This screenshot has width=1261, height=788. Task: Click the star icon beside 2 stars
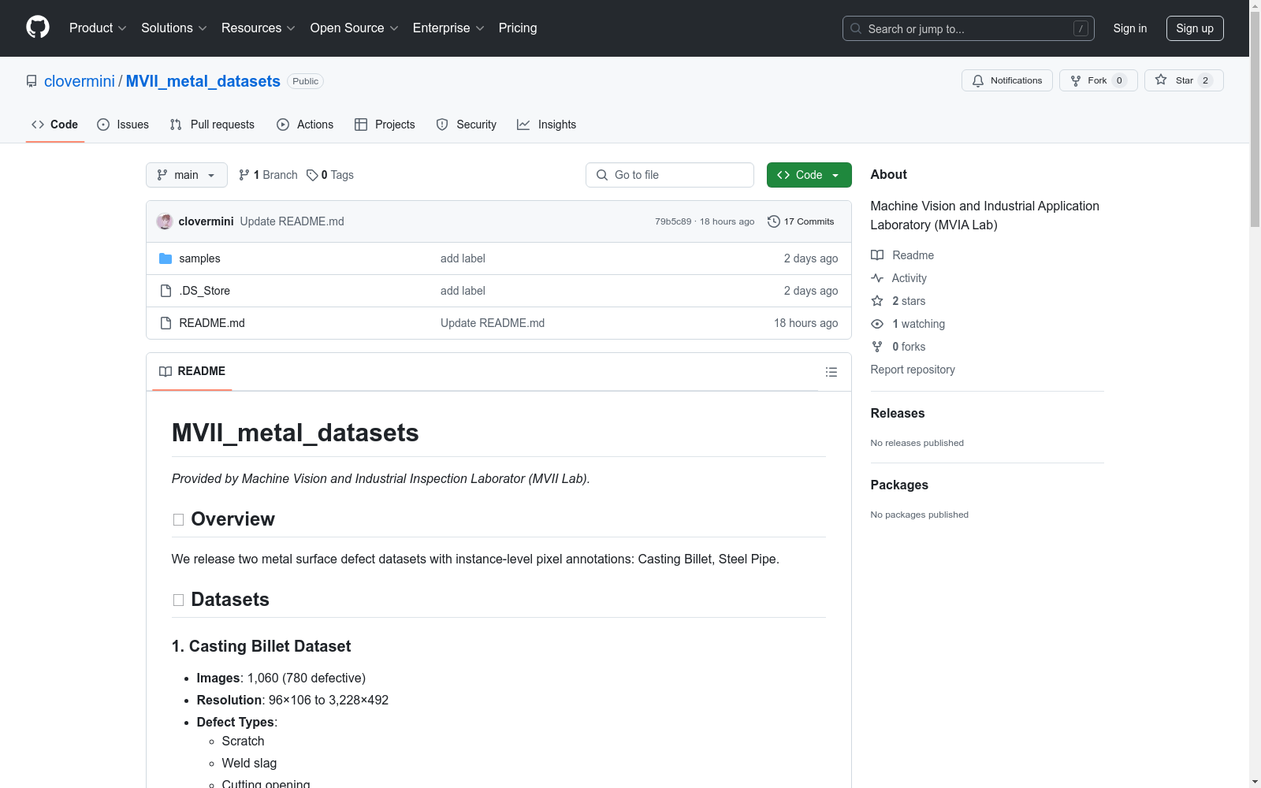pos(877,301)
